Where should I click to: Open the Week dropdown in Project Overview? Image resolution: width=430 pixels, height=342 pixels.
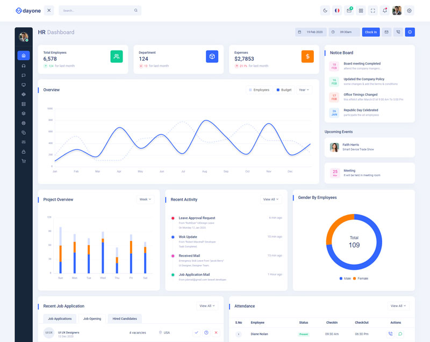click(x=145, y=199)
